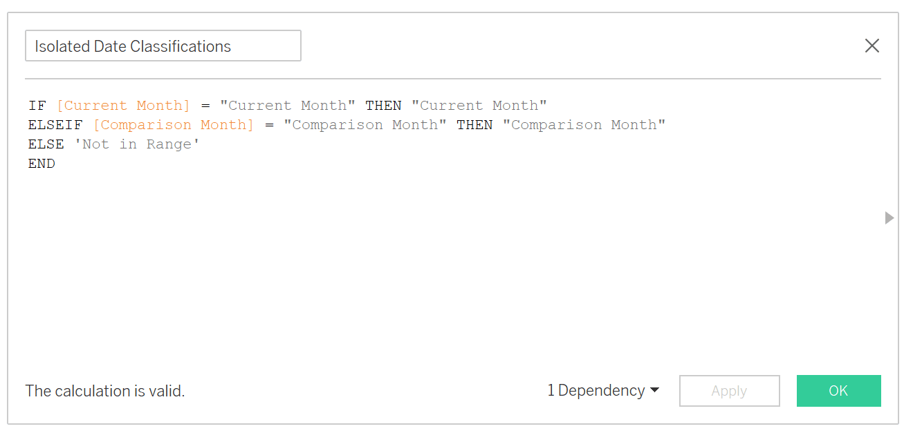Click the THEN keyword on first line
Viewport: 913px width, 433px height.
tap(383, 105)
